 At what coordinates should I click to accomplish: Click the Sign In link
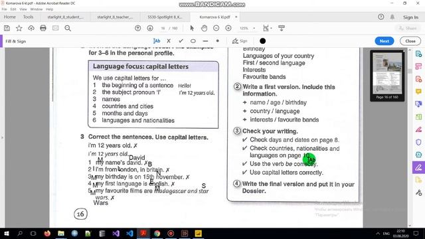click(x=410, y=17)
